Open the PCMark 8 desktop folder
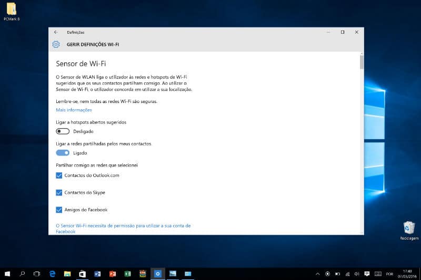 (11, 11)
